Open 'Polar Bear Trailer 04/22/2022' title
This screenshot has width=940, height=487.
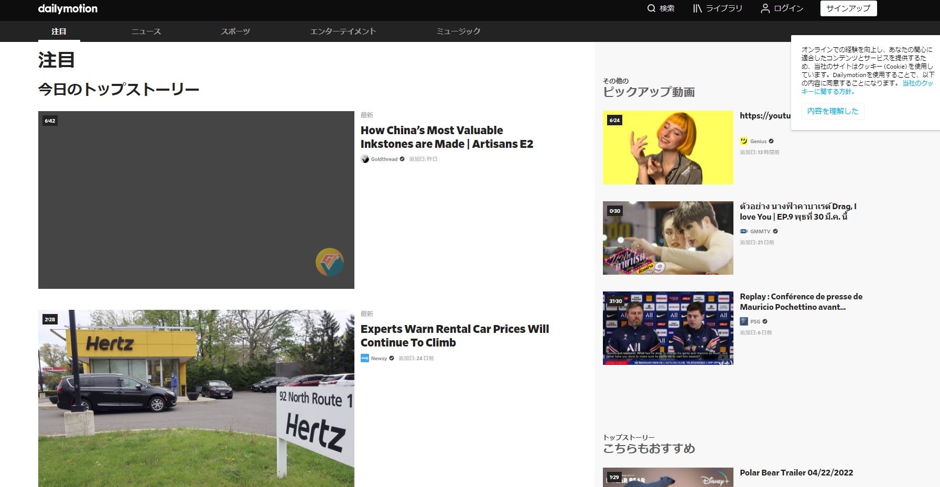point(796,473)
